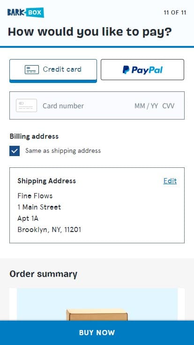Edit the shipping address

tap(170, 181)
